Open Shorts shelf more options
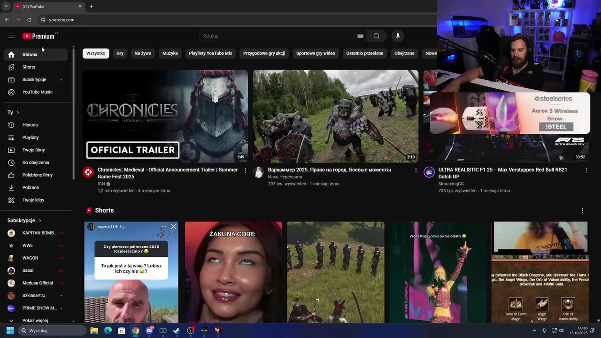 (x=582, y=210)
